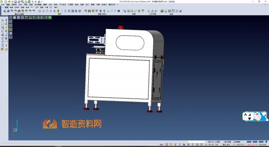Screen dimensions: 269x147
Task: Open the dropdown arrow left of the 标准 tab
Action: coord(3,7)
